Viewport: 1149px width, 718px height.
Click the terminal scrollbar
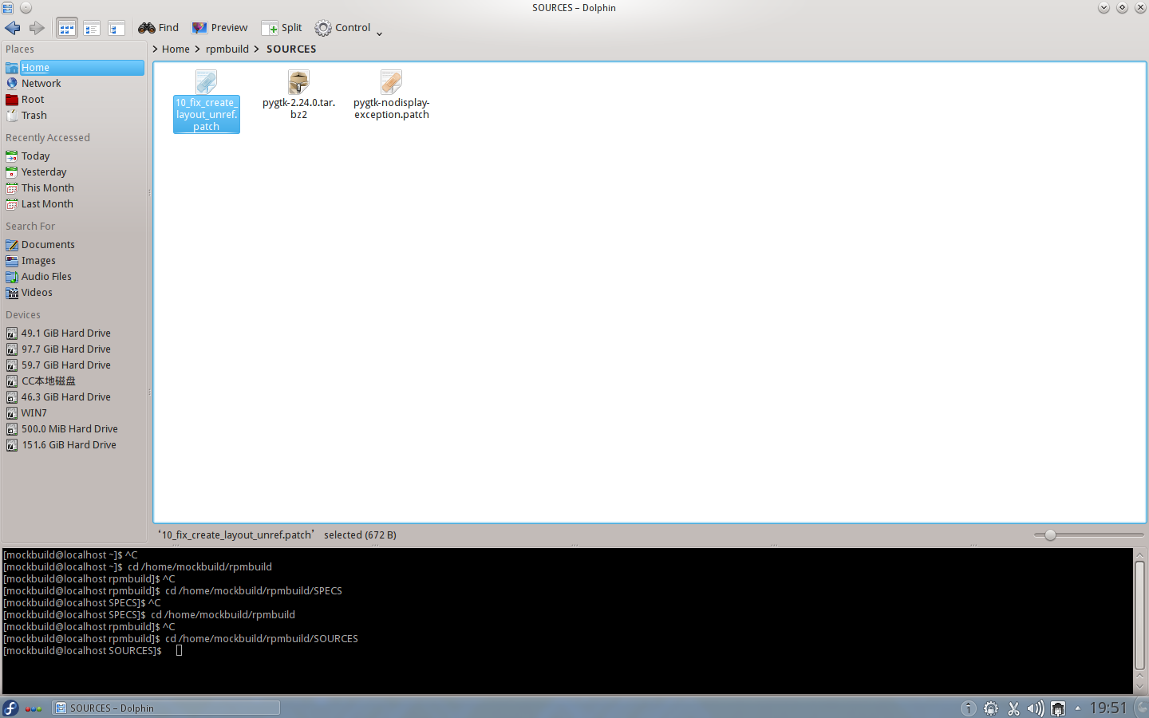[x=1140, y=614]
